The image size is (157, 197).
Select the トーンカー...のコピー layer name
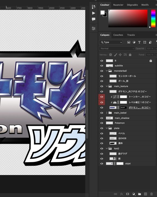click(140, 97)
